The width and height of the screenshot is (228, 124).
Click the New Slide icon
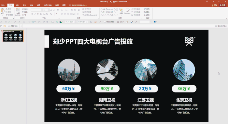(18, 10)
